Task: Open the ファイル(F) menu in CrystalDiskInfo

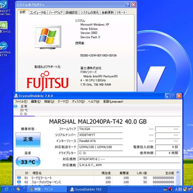Action: click(x=21, y=102)
